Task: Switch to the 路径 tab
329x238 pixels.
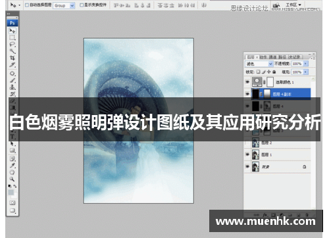Action: [282, 57]
